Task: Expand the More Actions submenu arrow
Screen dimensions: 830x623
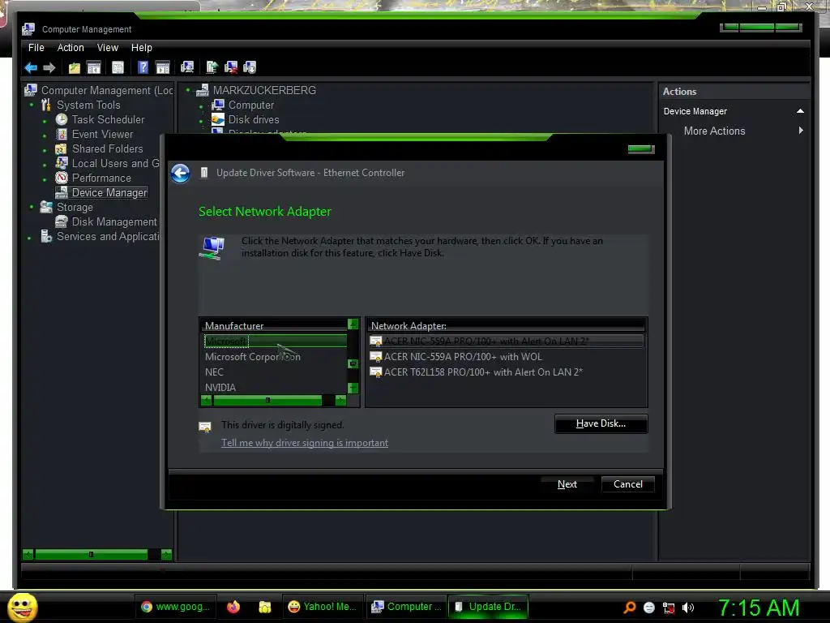Action: pos(801,131)
